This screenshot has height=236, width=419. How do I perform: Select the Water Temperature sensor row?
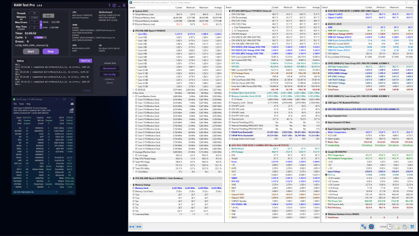click(369, 132)
